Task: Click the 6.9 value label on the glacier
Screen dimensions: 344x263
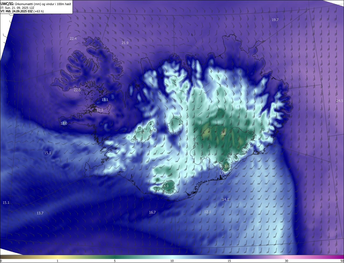Action: point(142,133)
